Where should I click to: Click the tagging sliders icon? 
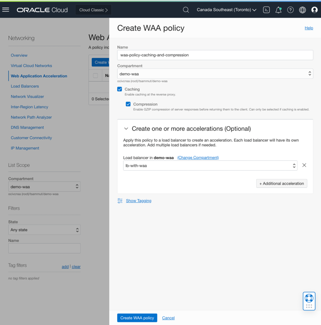click(120, 200)
